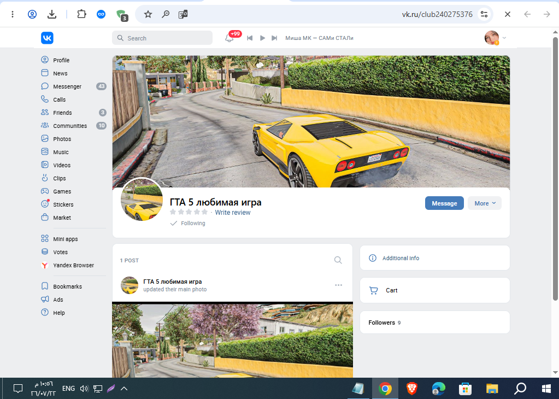Screen dimensions: 559x399
Task: Open Additional info panel
Action: 434,258
